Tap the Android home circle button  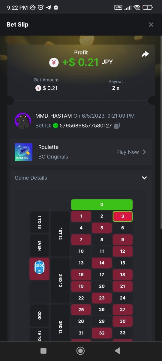point(80,351)
